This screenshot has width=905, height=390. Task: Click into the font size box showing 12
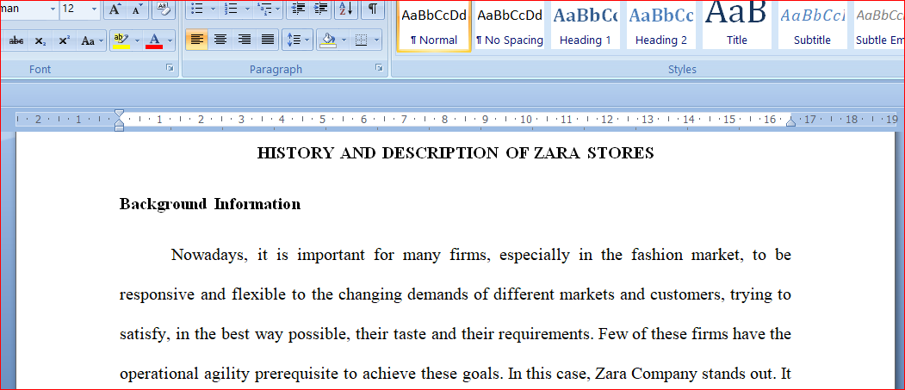74,9
